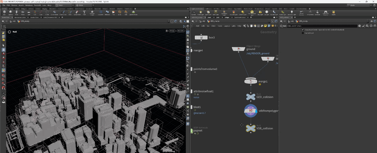Switch to the Animation Editor tab
The height and width of the screenshot is (153, 377).
[x=20, y=17]
